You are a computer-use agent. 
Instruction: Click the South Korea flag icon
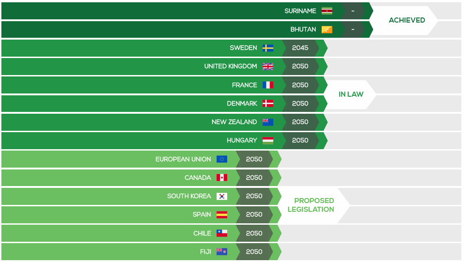222,196
